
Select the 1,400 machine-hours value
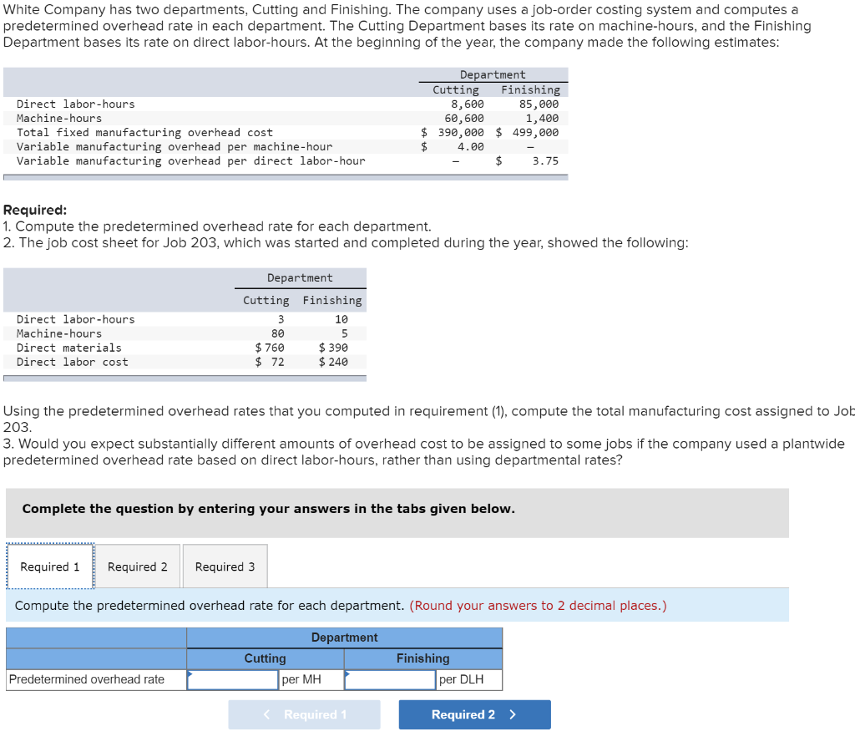542,118
